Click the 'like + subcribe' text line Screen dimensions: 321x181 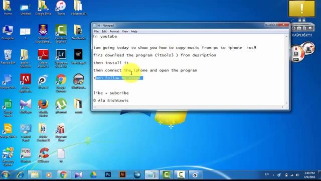coord(111,93)
